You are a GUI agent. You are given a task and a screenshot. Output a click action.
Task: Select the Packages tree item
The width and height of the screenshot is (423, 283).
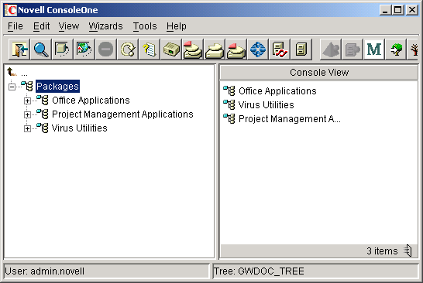point(57,86)
